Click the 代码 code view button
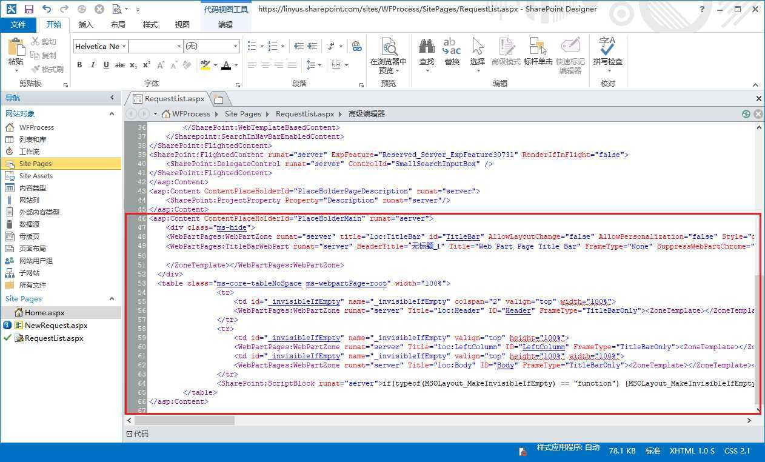 tap(137, 434)
